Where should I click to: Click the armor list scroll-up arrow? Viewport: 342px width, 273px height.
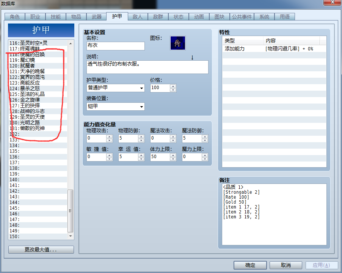71,43
